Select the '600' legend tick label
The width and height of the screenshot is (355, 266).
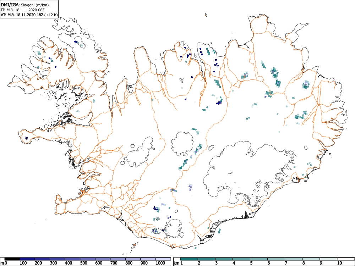coord(99,263)
